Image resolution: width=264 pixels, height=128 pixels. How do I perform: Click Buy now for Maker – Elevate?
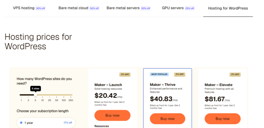pos(222,119)
